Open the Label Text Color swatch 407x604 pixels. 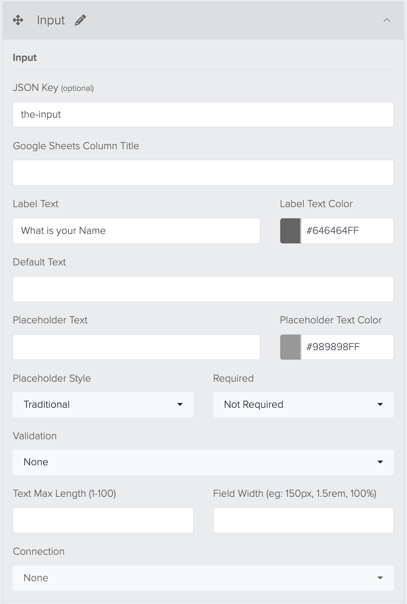(290, 231)
